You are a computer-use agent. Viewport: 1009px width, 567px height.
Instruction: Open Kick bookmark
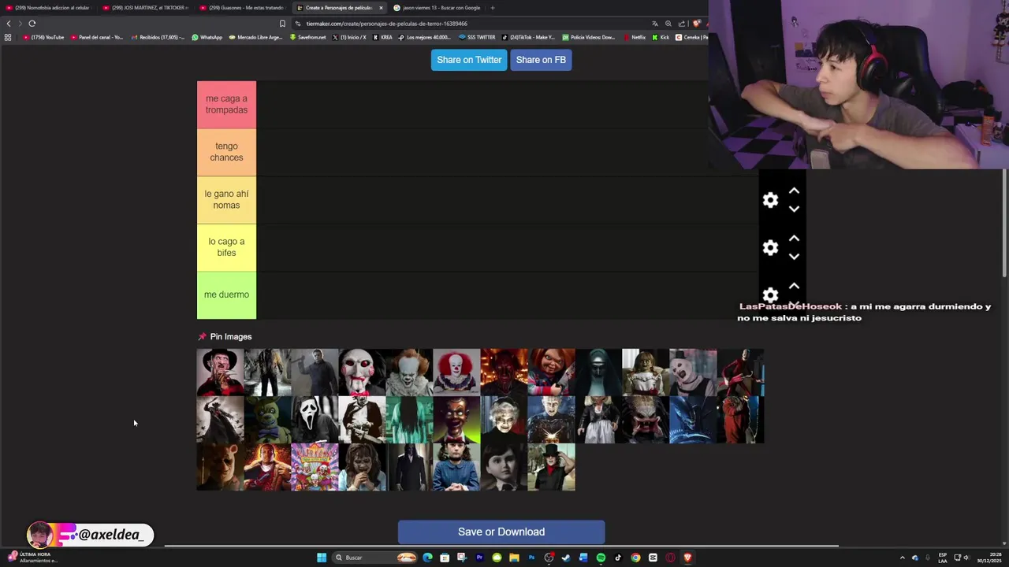click(661, 37)
